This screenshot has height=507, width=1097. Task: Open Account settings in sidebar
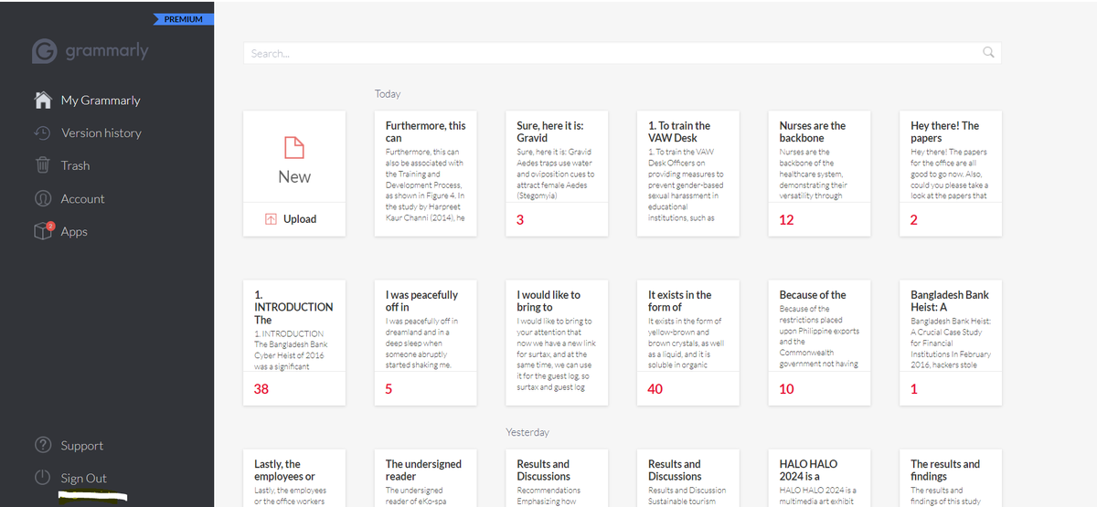82,198
